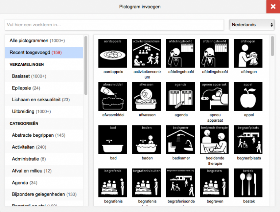Filter by Abstracte begrippen category
280x212 pixels.
[38, 135]
